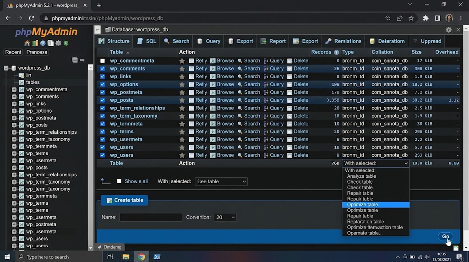
Task: Expand wp_links node in the sidebar tree
Action: click(x=14, y=104)
